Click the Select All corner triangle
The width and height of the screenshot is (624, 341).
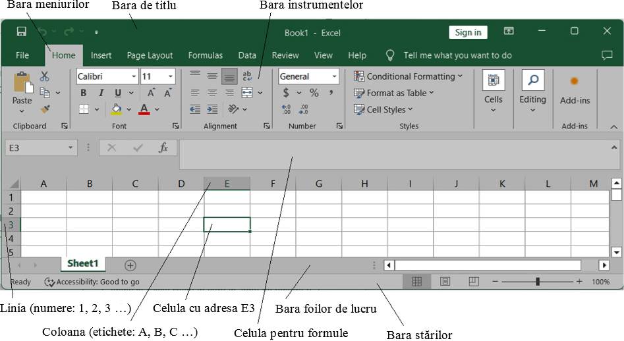(14, 184)
